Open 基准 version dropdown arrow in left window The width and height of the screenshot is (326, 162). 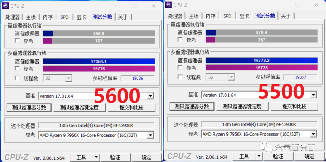click(151, 96)
